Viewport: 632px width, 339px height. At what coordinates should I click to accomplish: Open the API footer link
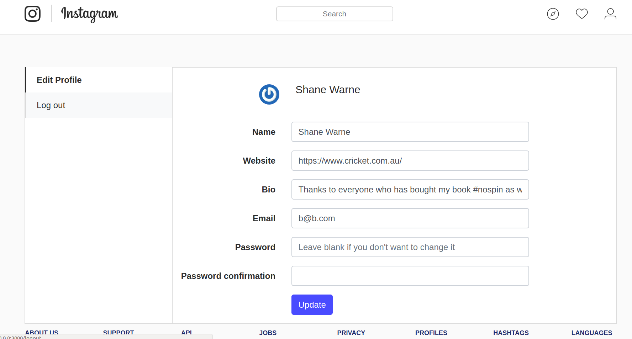tap(186, 332)
